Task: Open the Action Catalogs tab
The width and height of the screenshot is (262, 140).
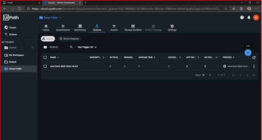Action: [x=153, y=28]
